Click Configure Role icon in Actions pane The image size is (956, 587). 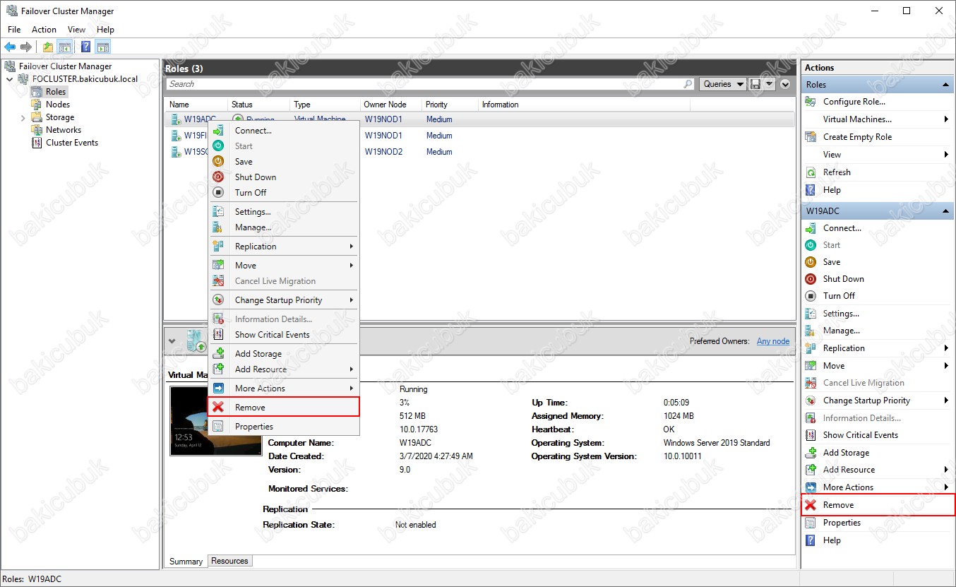pyautogui.click(x=811, y=102)
